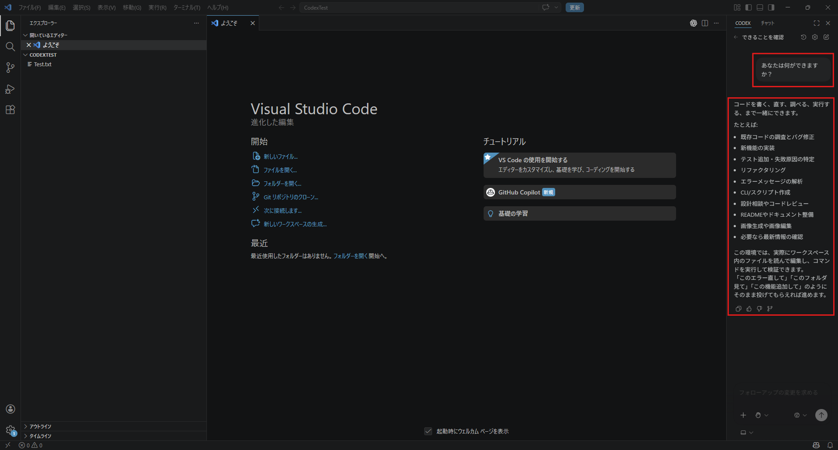Copy the Codex response with copy icon
The height and width of the screenshot is (450, 838).
click(x=738, y=309)
